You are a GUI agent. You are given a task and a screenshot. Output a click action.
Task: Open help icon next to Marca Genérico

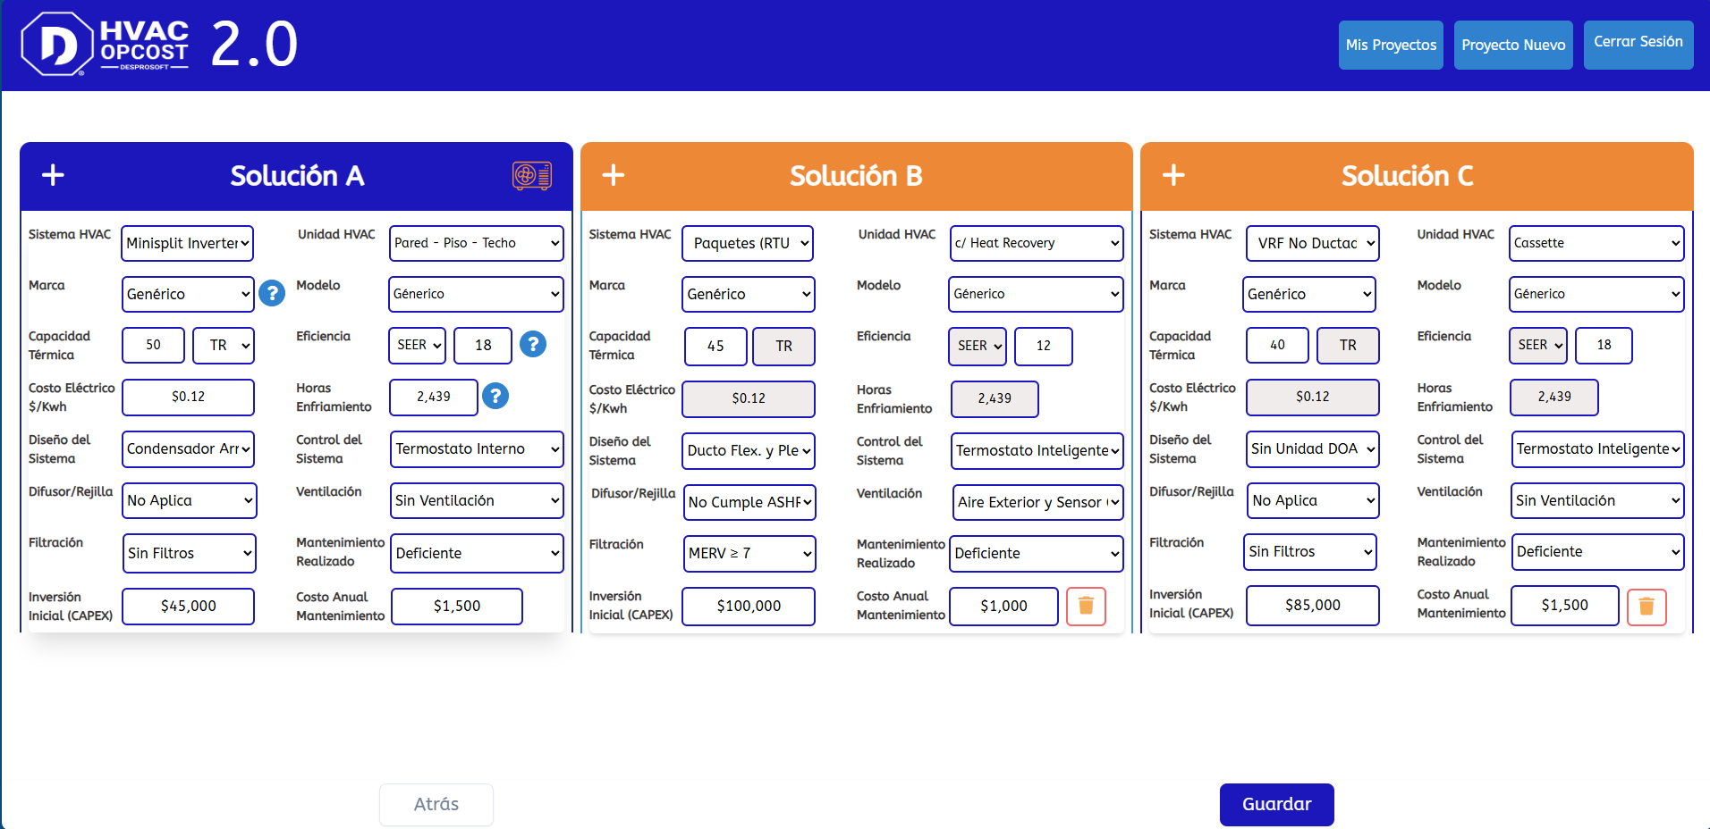point(272,293)
